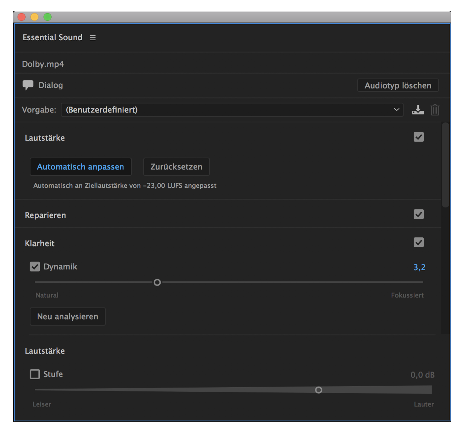
Task: Toggle the Reparieren section checkbox
Action: coord(418,214)
